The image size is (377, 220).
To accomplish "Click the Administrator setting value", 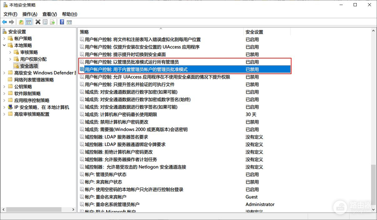I will click(260, 204).
